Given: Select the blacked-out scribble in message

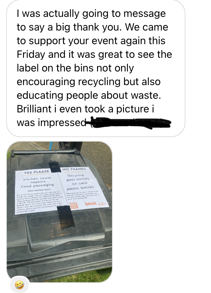Looking at the screenshot, I should (x=129, y=122).
